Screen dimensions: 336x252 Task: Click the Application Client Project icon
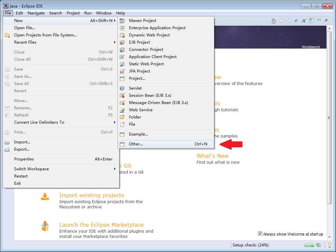tap(122, 57)
